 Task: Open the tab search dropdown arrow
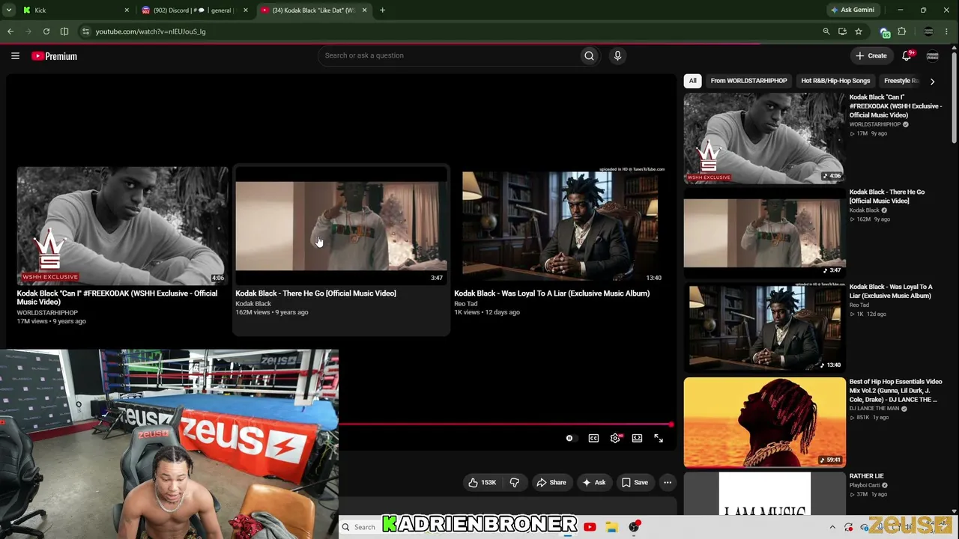coord(9,10)
